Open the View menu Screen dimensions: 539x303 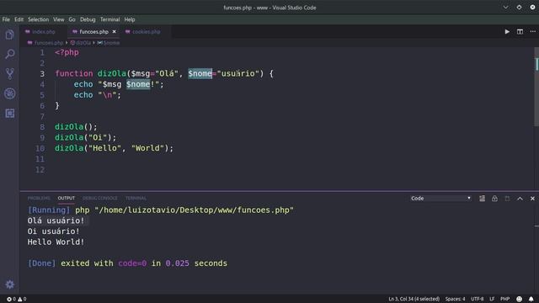(x=58, y=19)
